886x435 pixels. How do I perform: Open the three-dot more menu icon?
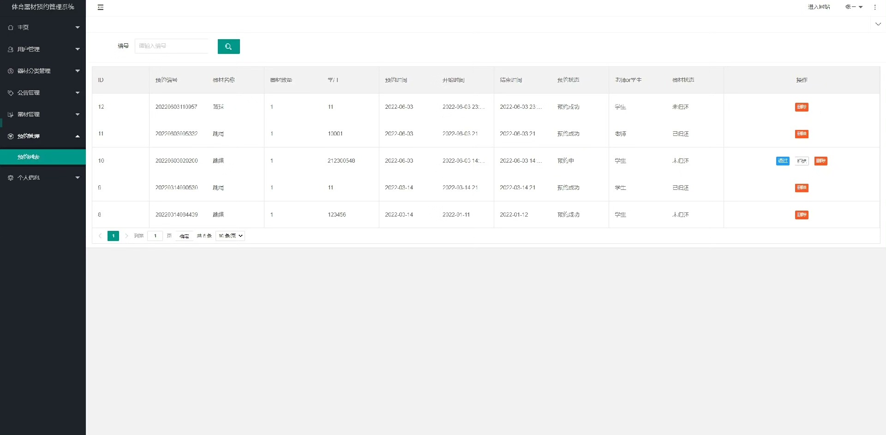point(875,7)
